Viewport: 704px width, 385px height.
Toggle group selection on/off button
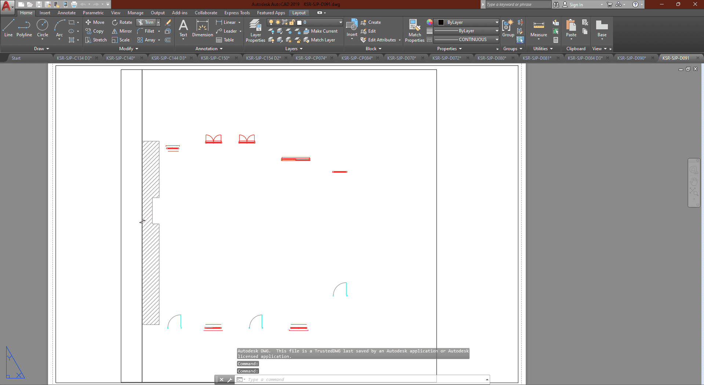point(520,40)
